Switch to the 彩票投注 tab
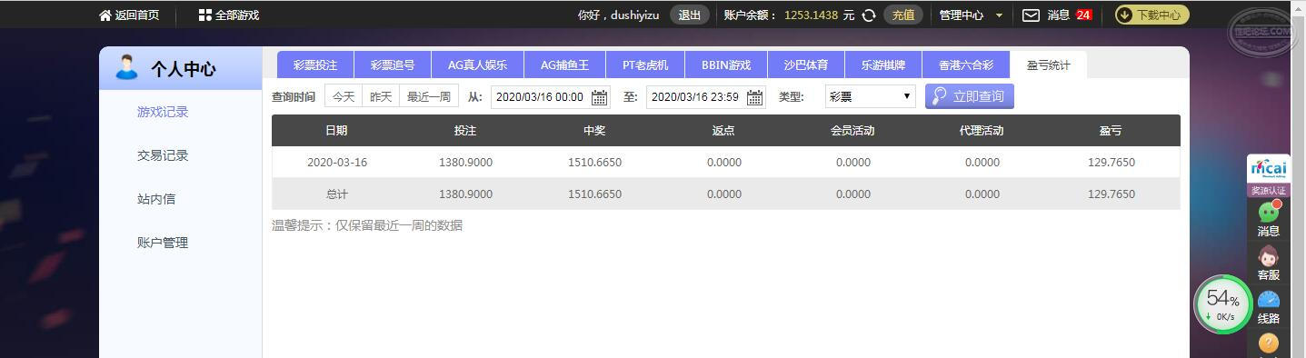 point(315,65)
